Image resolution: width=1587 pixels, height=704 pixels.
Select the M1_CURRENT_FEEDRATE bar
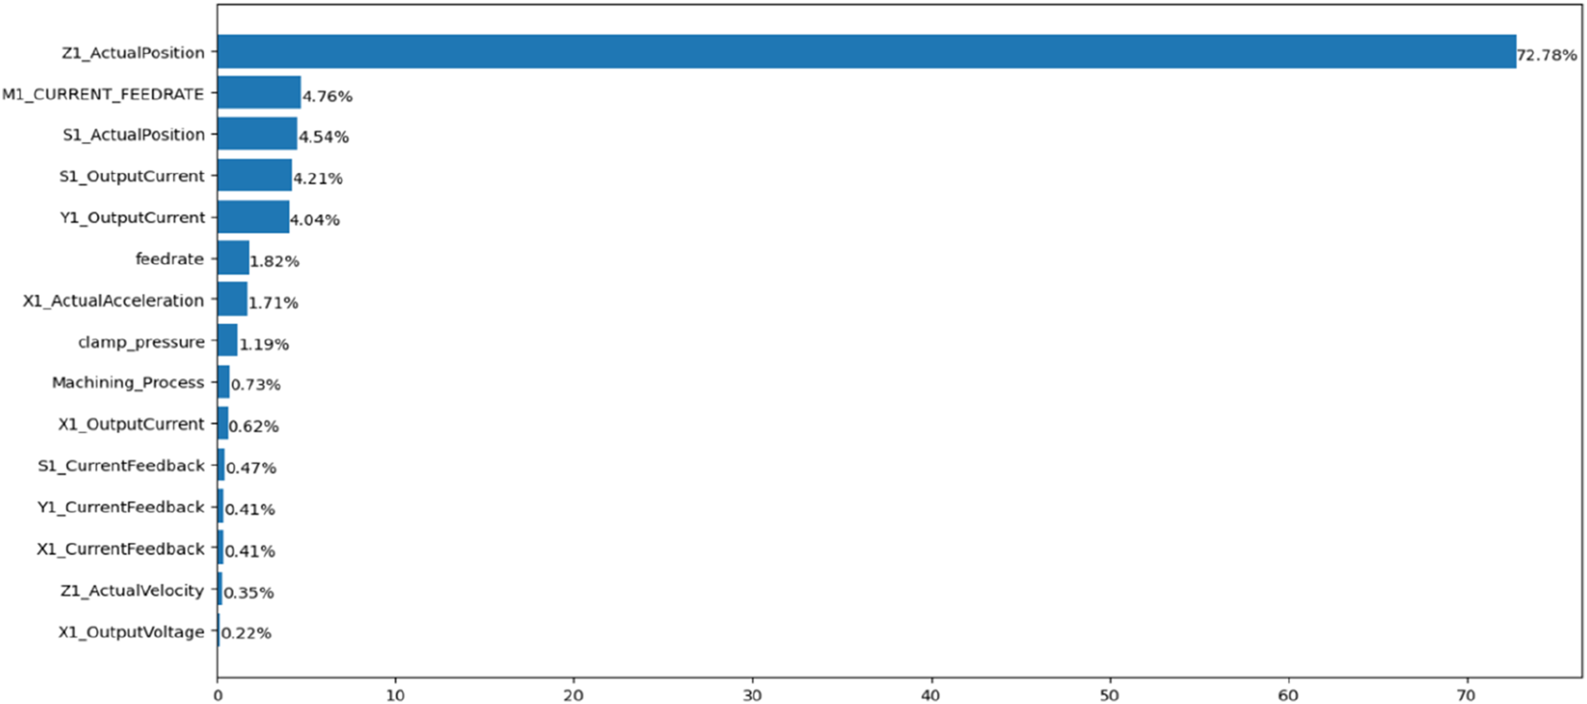click(x=259, y=92)
